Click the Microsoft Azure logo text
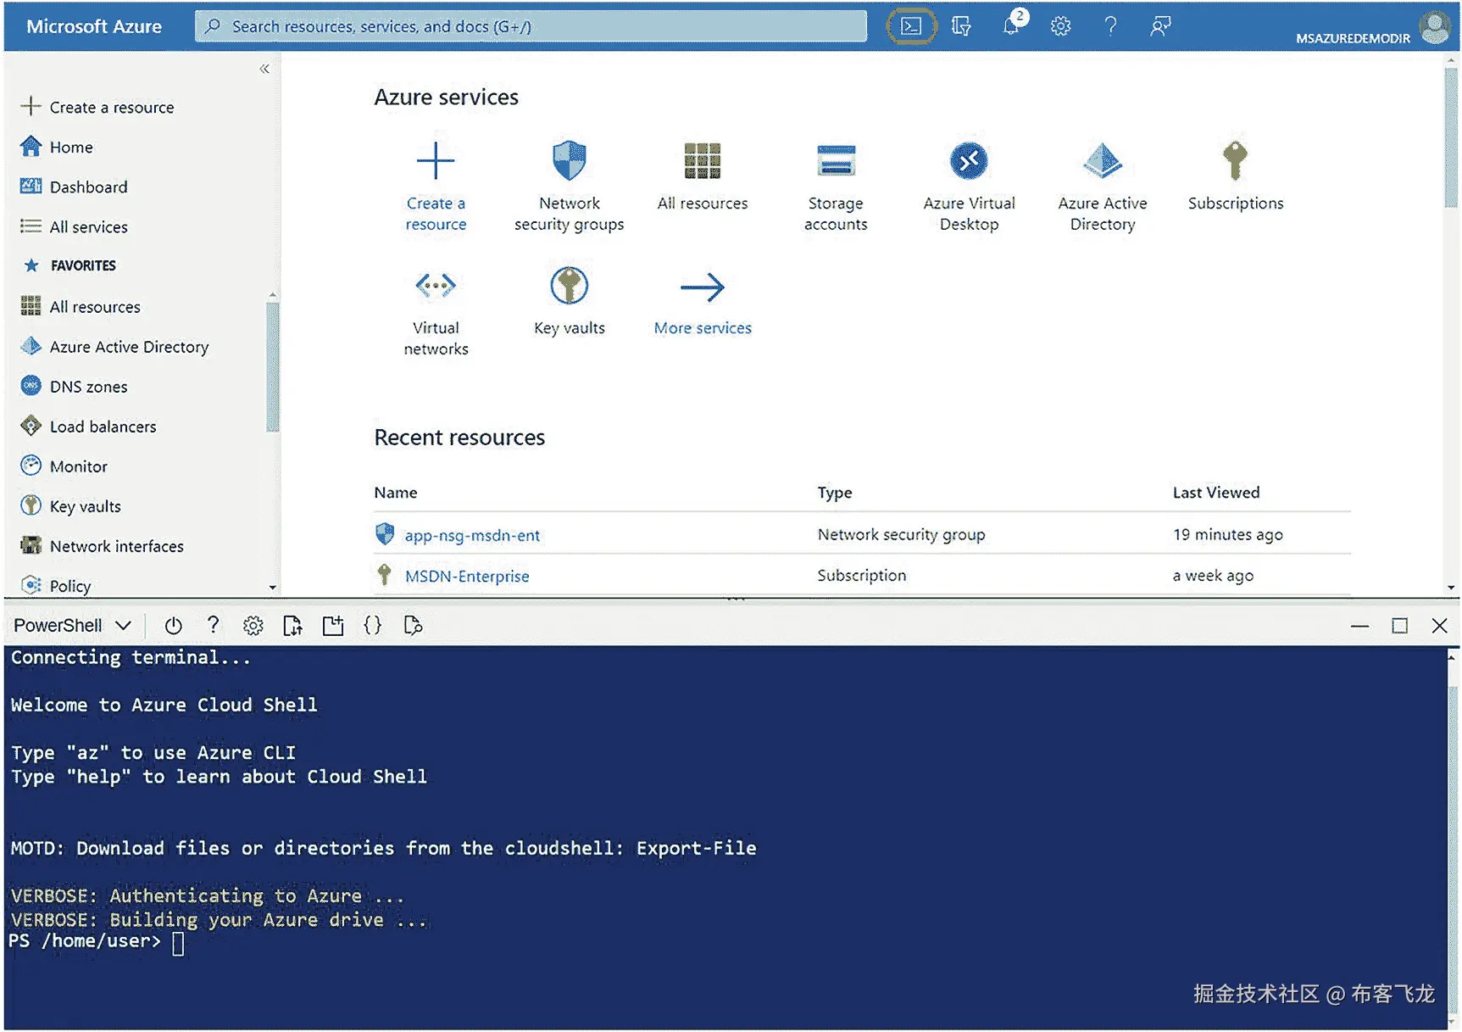 point(94,26)
